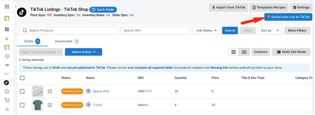Expand the sidebar with the chevron arrow
The height and width of the screenshot is (115, 315).
click(16, 7)
